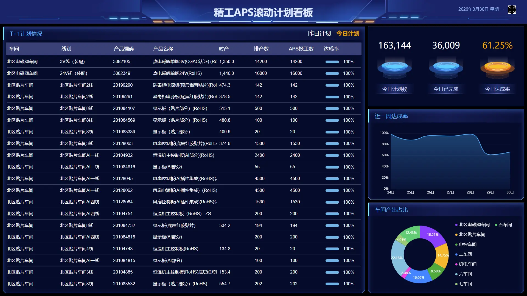
Task: Toggle 北区贴片车间 legend entry
Action: point(472,235)
